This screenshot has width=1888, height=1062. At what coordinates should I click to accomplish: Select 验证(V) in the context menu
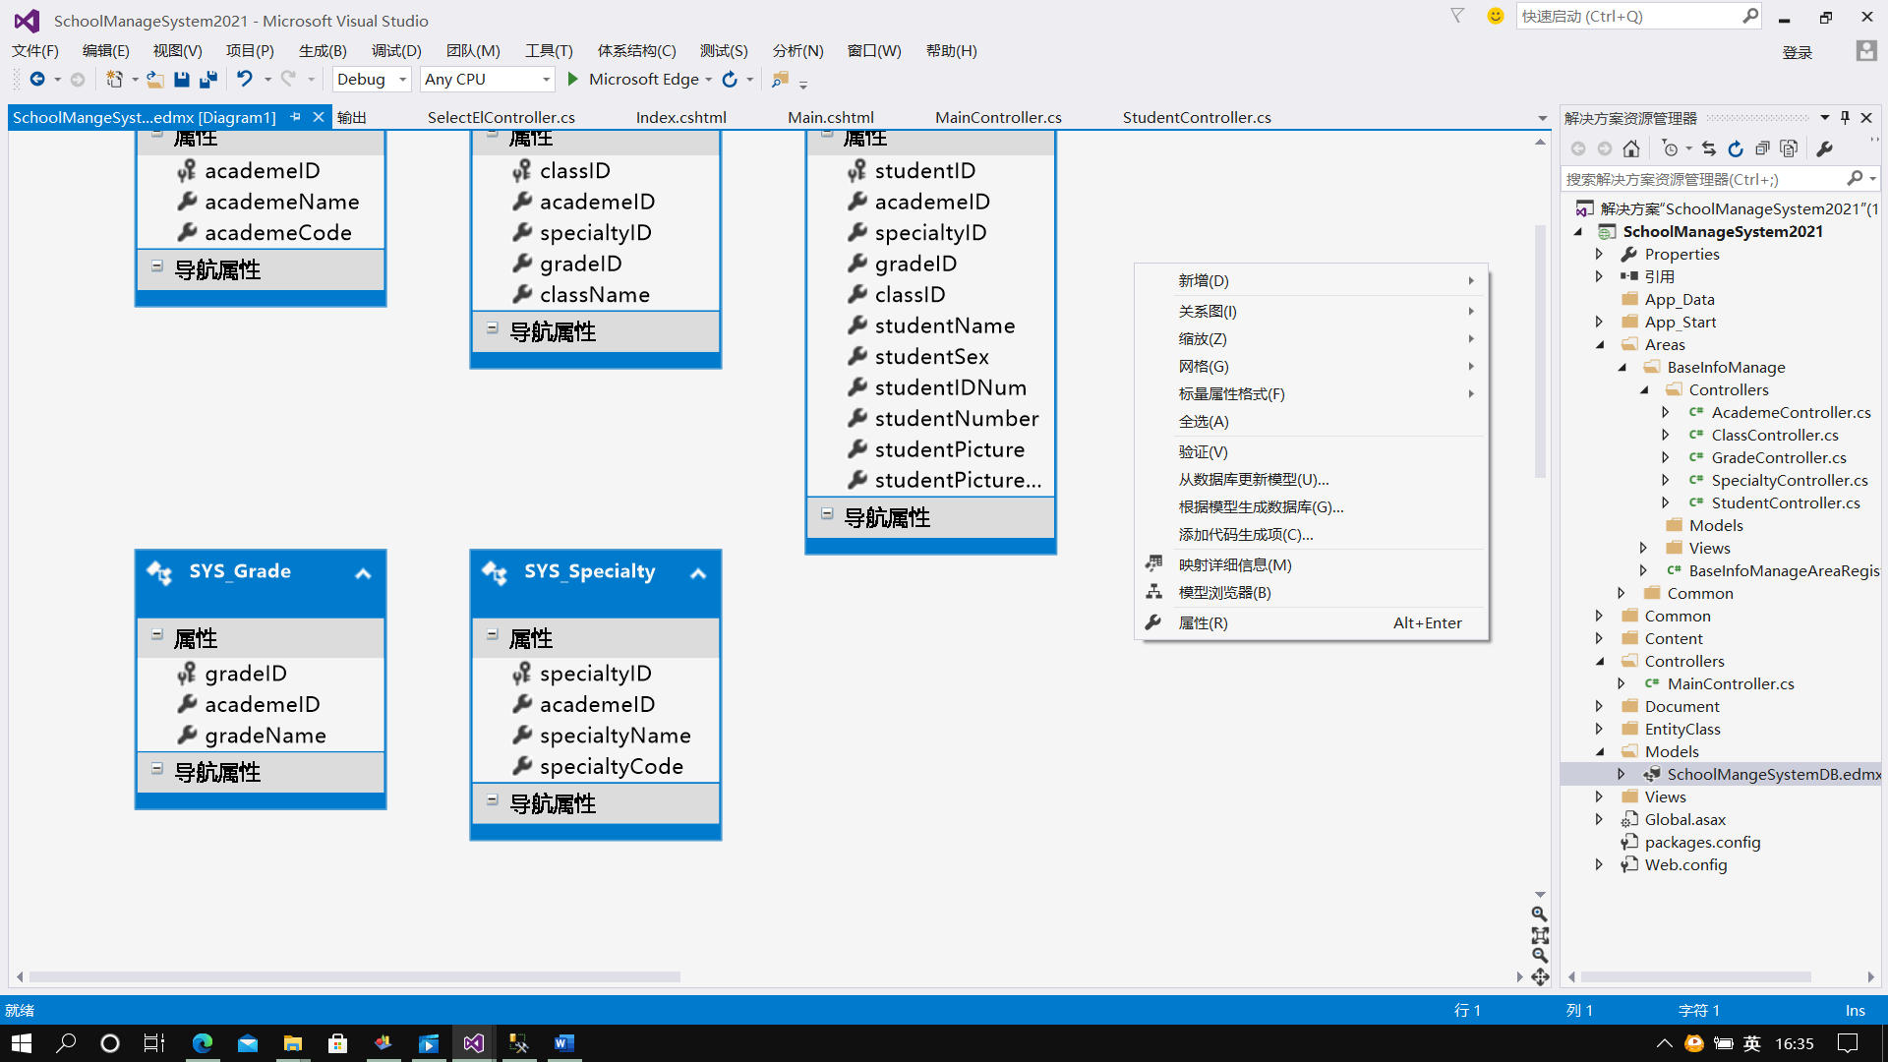(1203, 452)
